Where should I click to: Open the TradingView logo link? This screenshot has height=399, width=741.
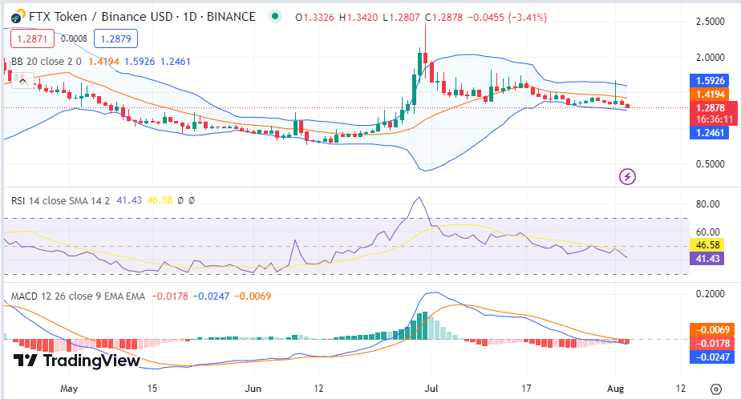(x=76, y=361)
